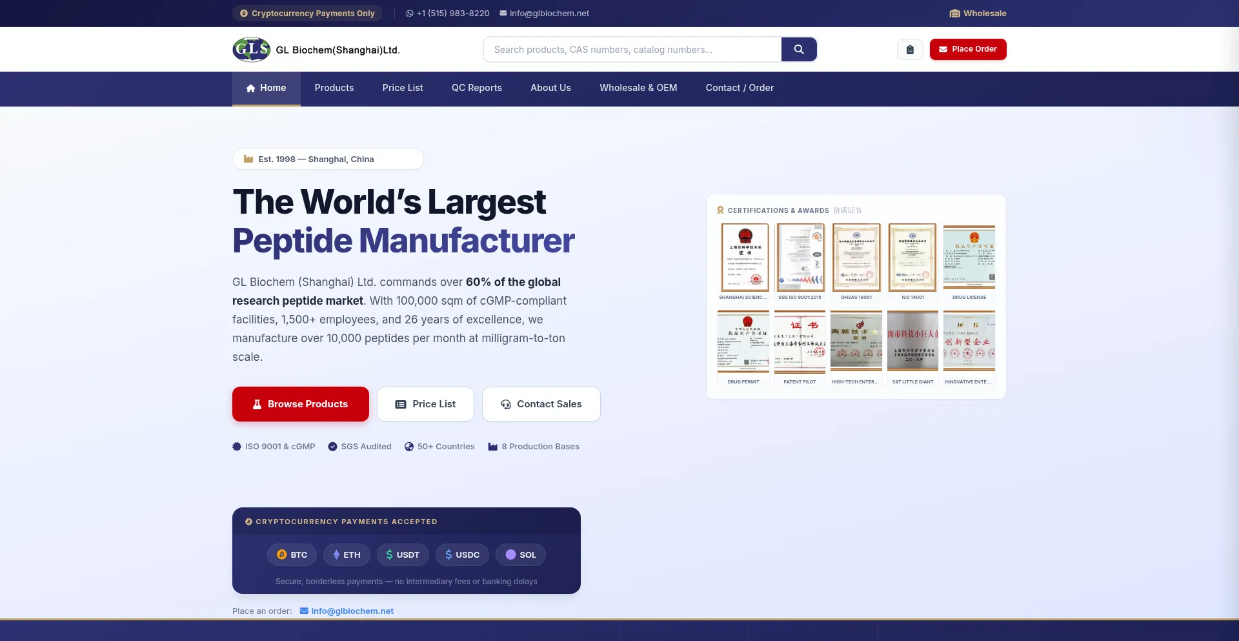Click the Contact Sales button
This screenshot has width=1239, height=641.
coord(541,404)
